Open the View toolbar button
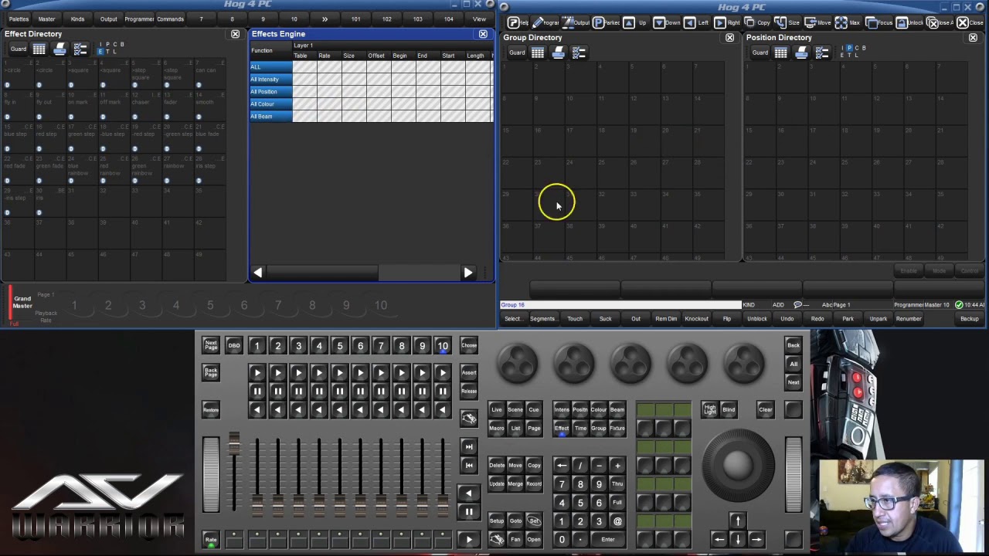This screenshot has height=556, width=989. point(479,19)
